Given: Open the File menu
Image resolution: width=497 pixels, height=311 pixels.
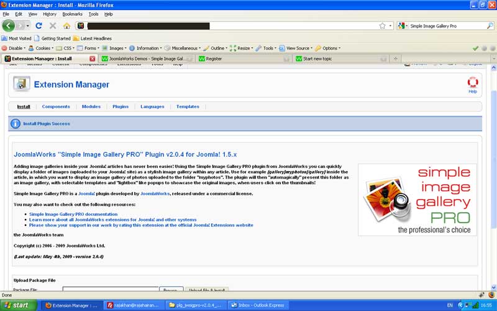Looking at the screenshot, I should (6, 14).
